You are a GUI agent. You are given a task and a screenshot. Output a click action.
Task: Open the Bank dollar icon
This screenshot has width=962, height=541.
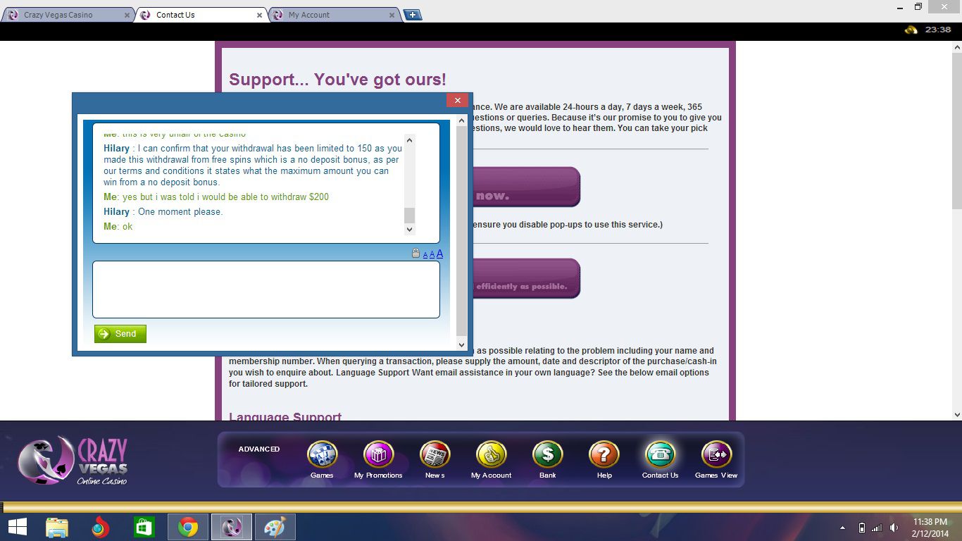[547, 455]
